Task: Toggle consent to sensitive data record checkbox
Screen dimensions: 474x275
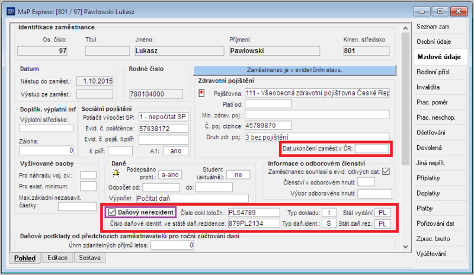Action: (x=386, y=171)
